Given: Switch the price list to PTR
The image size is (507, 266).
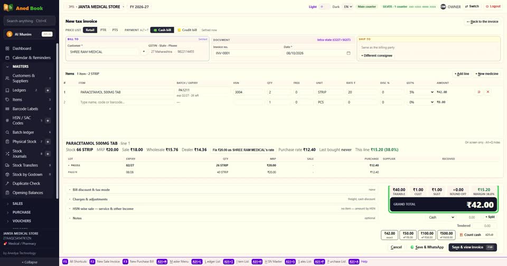Looking at the screenshot, I should pos(103,30).
